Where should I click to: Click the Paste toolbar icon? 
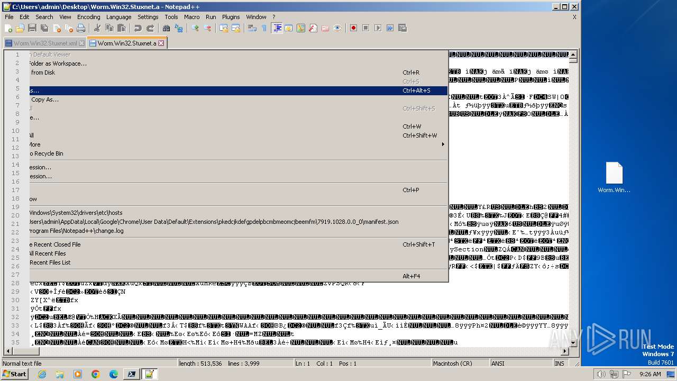tap(122, 28)
